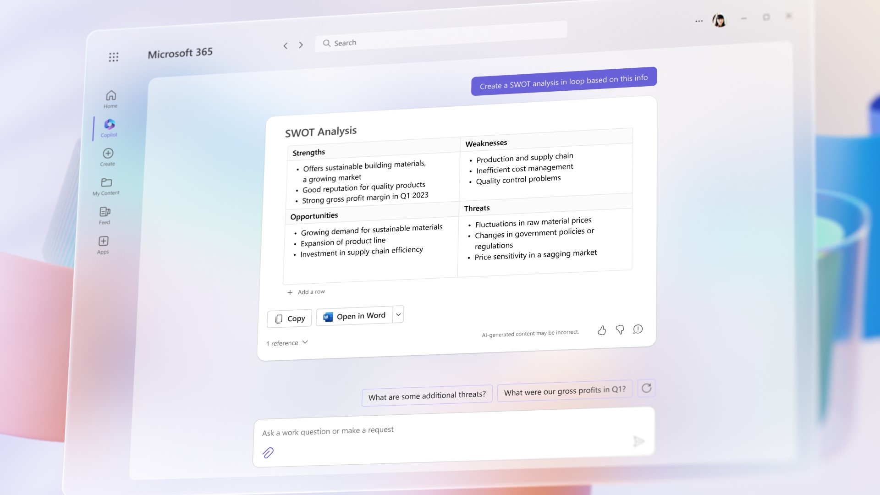This screenshot has height=495, width=880.
Task: Click the ask a work question input field
Action: tap(453, 430)
